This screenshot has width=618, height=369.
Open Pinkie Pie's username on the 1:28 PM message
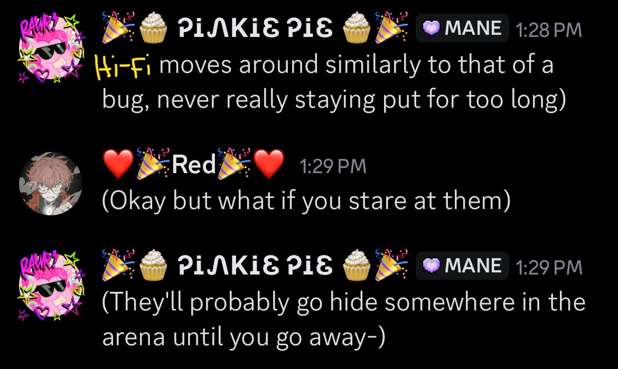tap(255, 29)
